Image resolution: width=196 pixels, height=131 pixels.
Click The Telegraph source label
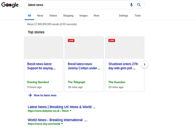77,82
